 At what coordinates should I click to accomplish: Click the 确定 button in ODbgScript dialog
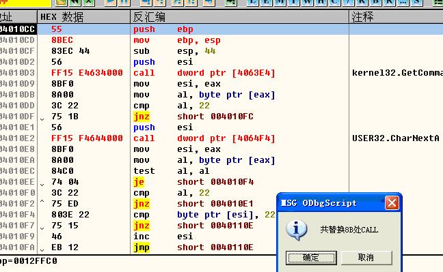(311, 258)
